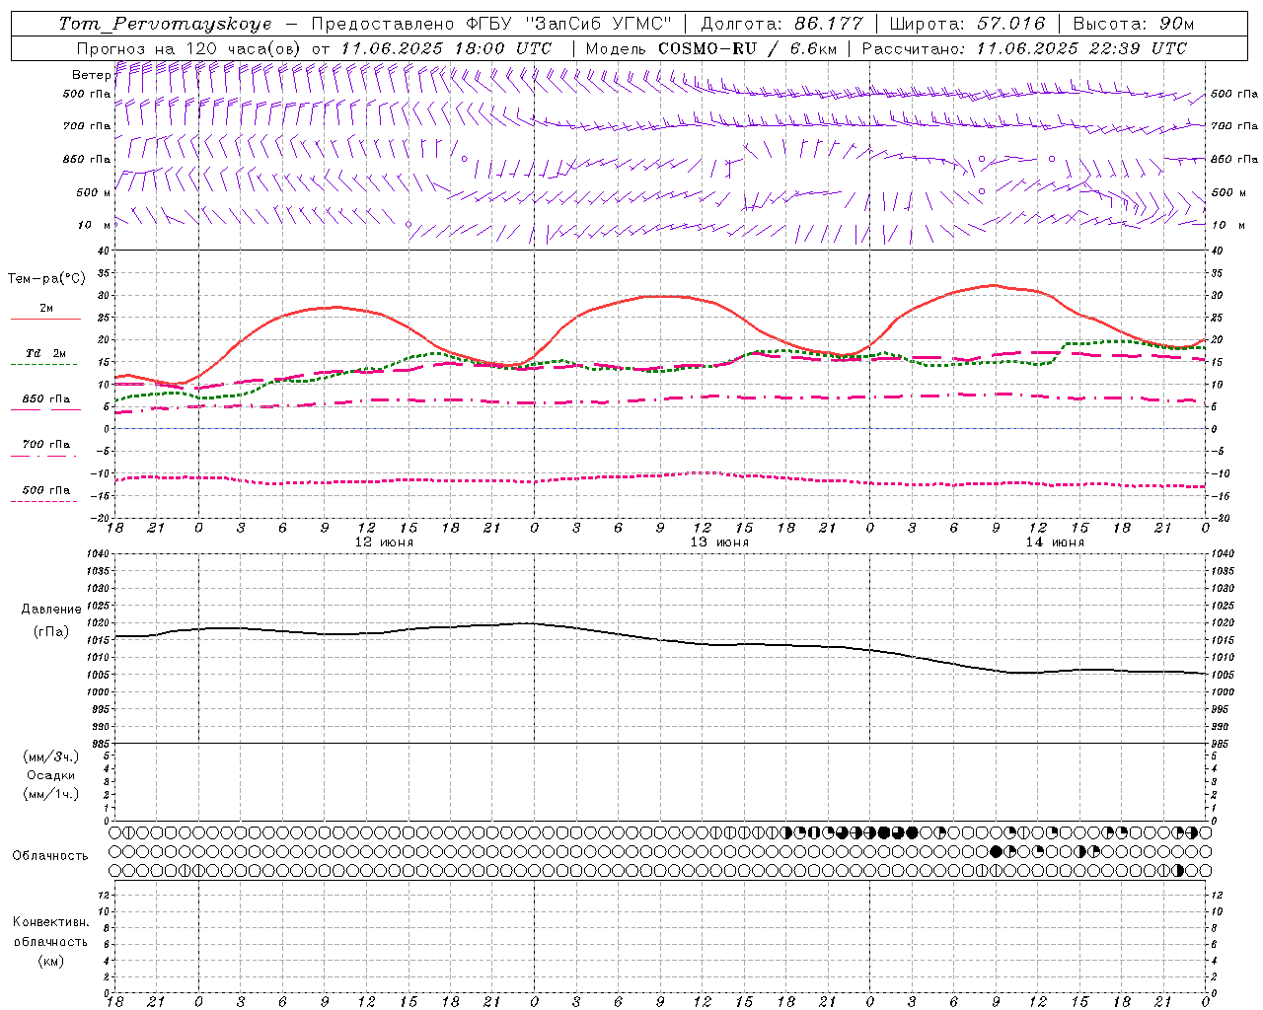Click the Осадки precipitation label
This screenshot has height=1010, width=1263.
(51, 775)
